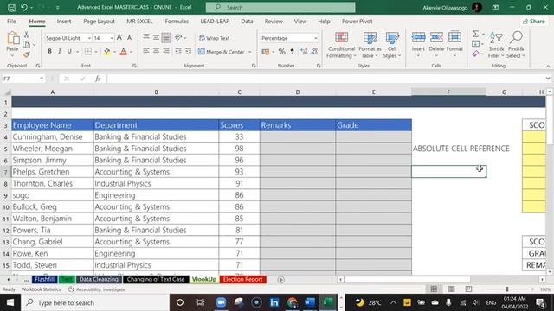The image size is (554, 311).
Task: Expand Merge & Center dropdown arrow
Action: tap(250, 52)
